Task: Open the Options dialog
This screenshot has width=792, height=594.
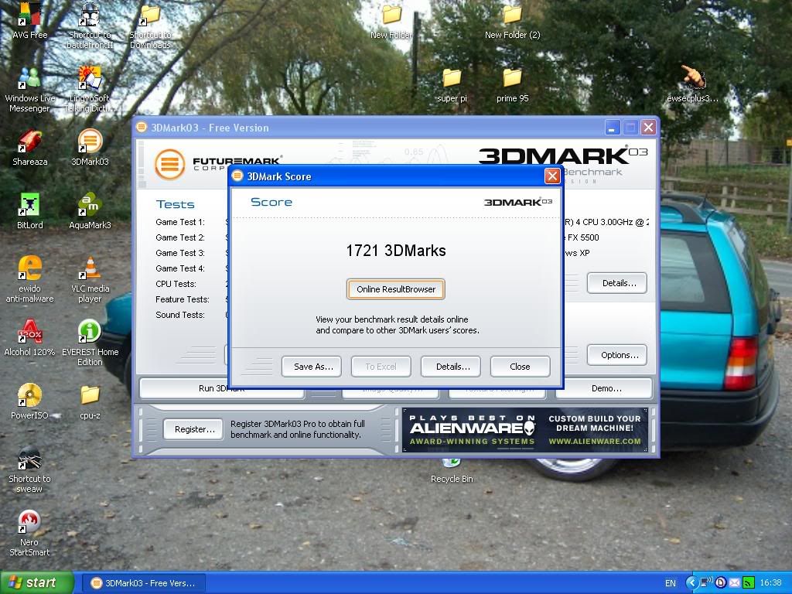Action: [x=616, y=354]
